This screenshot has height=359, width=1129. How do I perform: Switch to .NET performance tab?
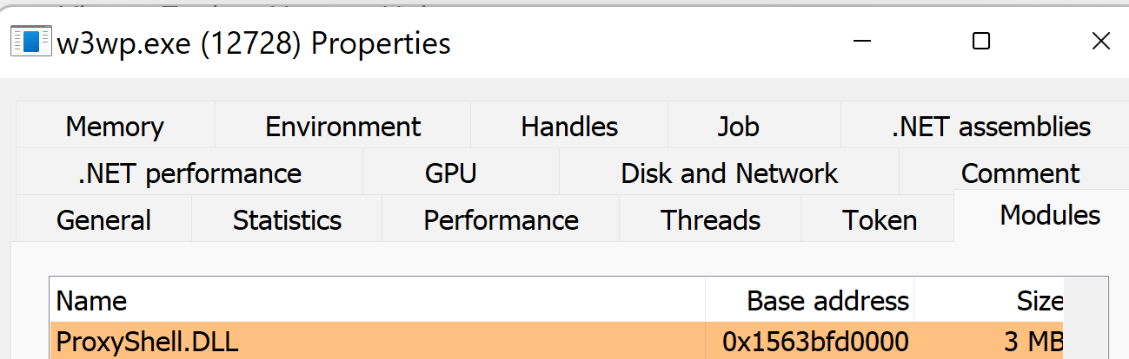coord(189,173)
